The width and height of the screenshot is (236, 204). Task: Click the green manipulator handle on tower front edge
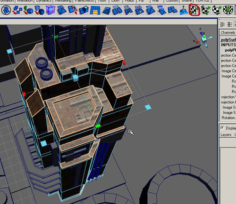pos(98,126)
